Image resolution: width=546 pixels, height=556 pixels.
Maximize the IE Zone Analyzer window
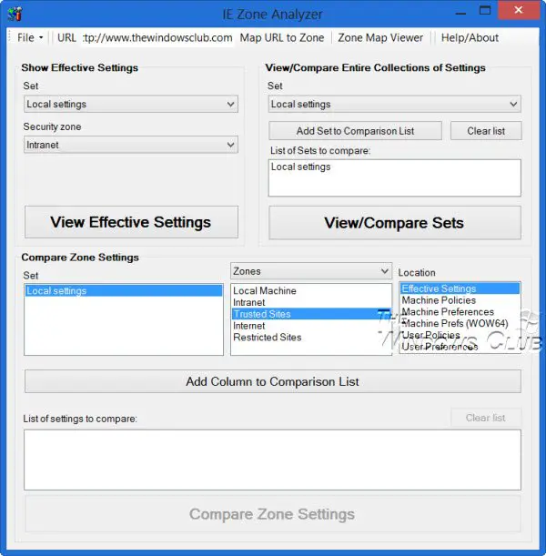485,11
